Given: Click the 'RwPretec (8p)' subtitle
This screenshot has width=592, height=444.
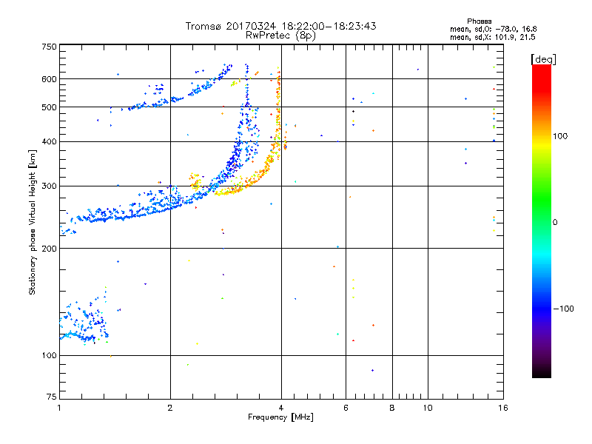Looking at the screenshot, I should pyautogui.click(x=281, y=36).
